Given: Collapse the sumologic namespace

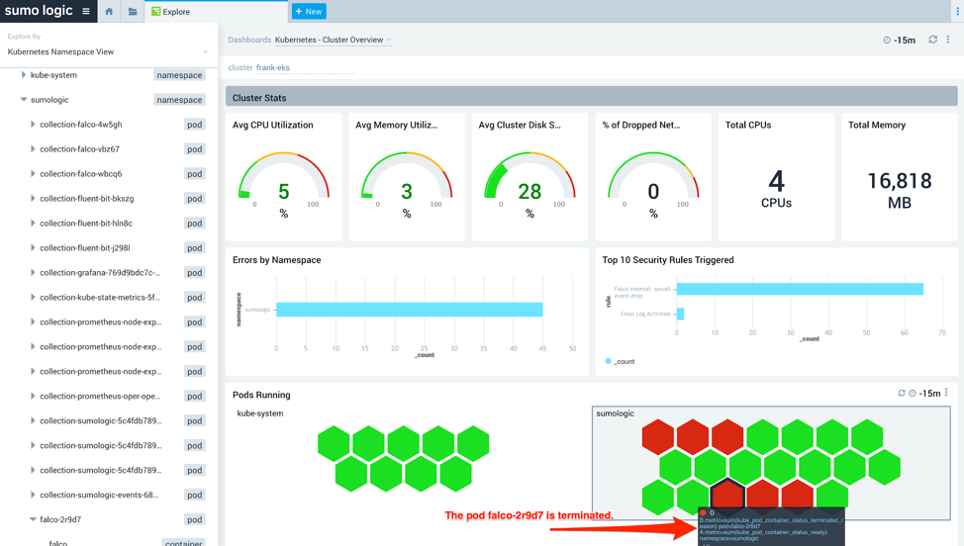Looking at the screenshot, I should [x=24, y=100].
